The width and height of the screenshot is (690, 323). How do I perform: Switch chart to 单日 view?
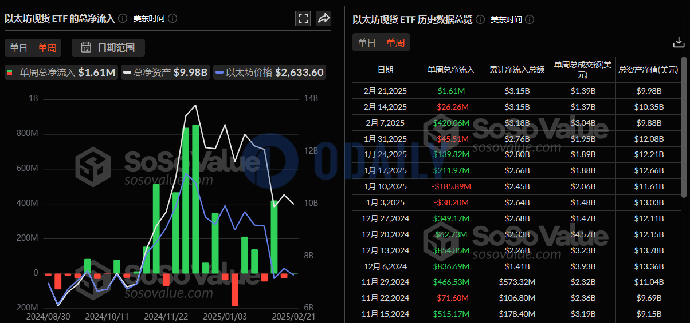pyautogui.click(x=19, y=48)
